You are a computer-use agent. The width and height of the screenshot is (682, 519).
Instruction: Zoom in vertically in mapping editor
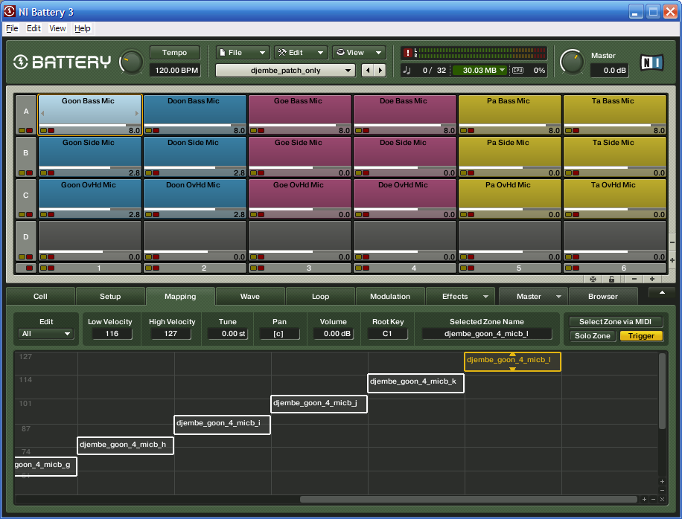click(662, 481)
